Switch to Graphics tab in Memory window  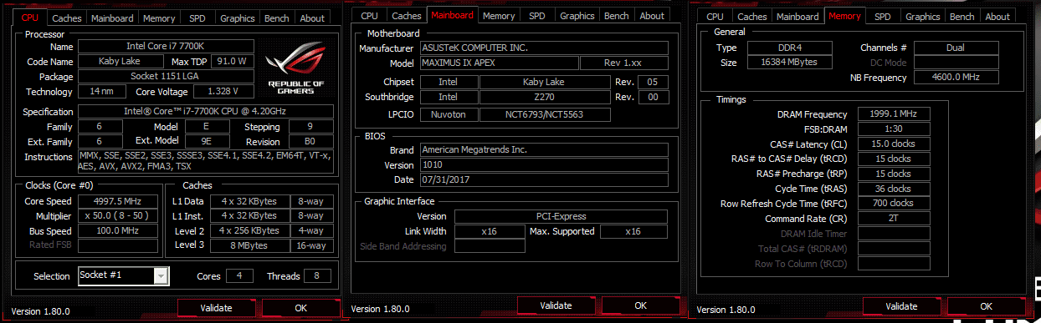923,16
